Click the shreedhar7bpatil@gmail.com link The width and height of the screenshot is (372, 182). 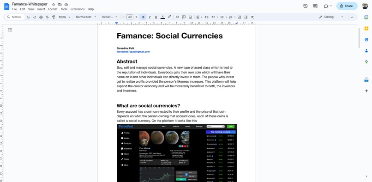pos(133,52)
